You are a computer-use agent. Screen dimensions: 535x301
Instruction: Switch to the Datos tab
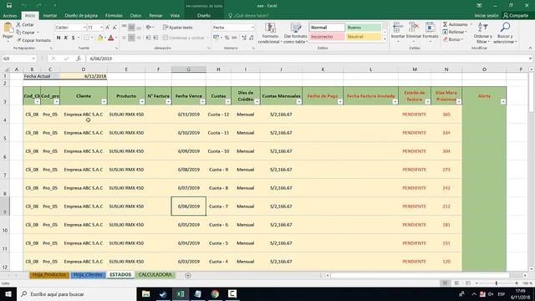135,16
